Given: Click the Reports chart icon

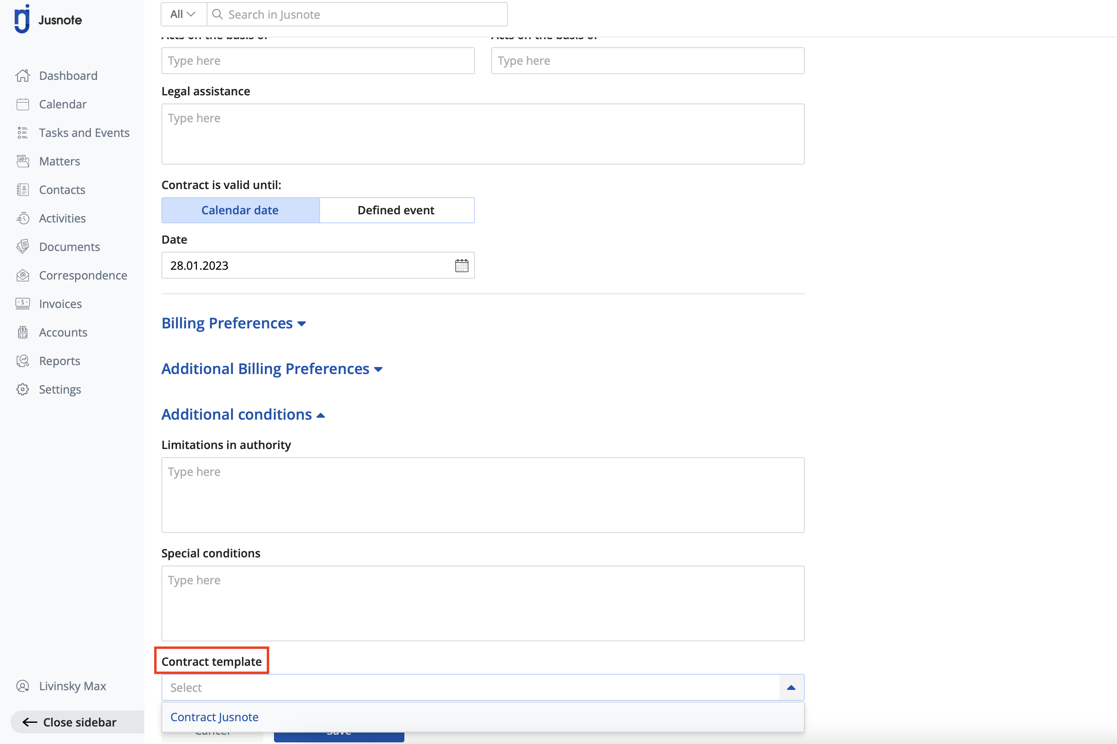Looking at the screenshot, I should click(x=23, y=361).
